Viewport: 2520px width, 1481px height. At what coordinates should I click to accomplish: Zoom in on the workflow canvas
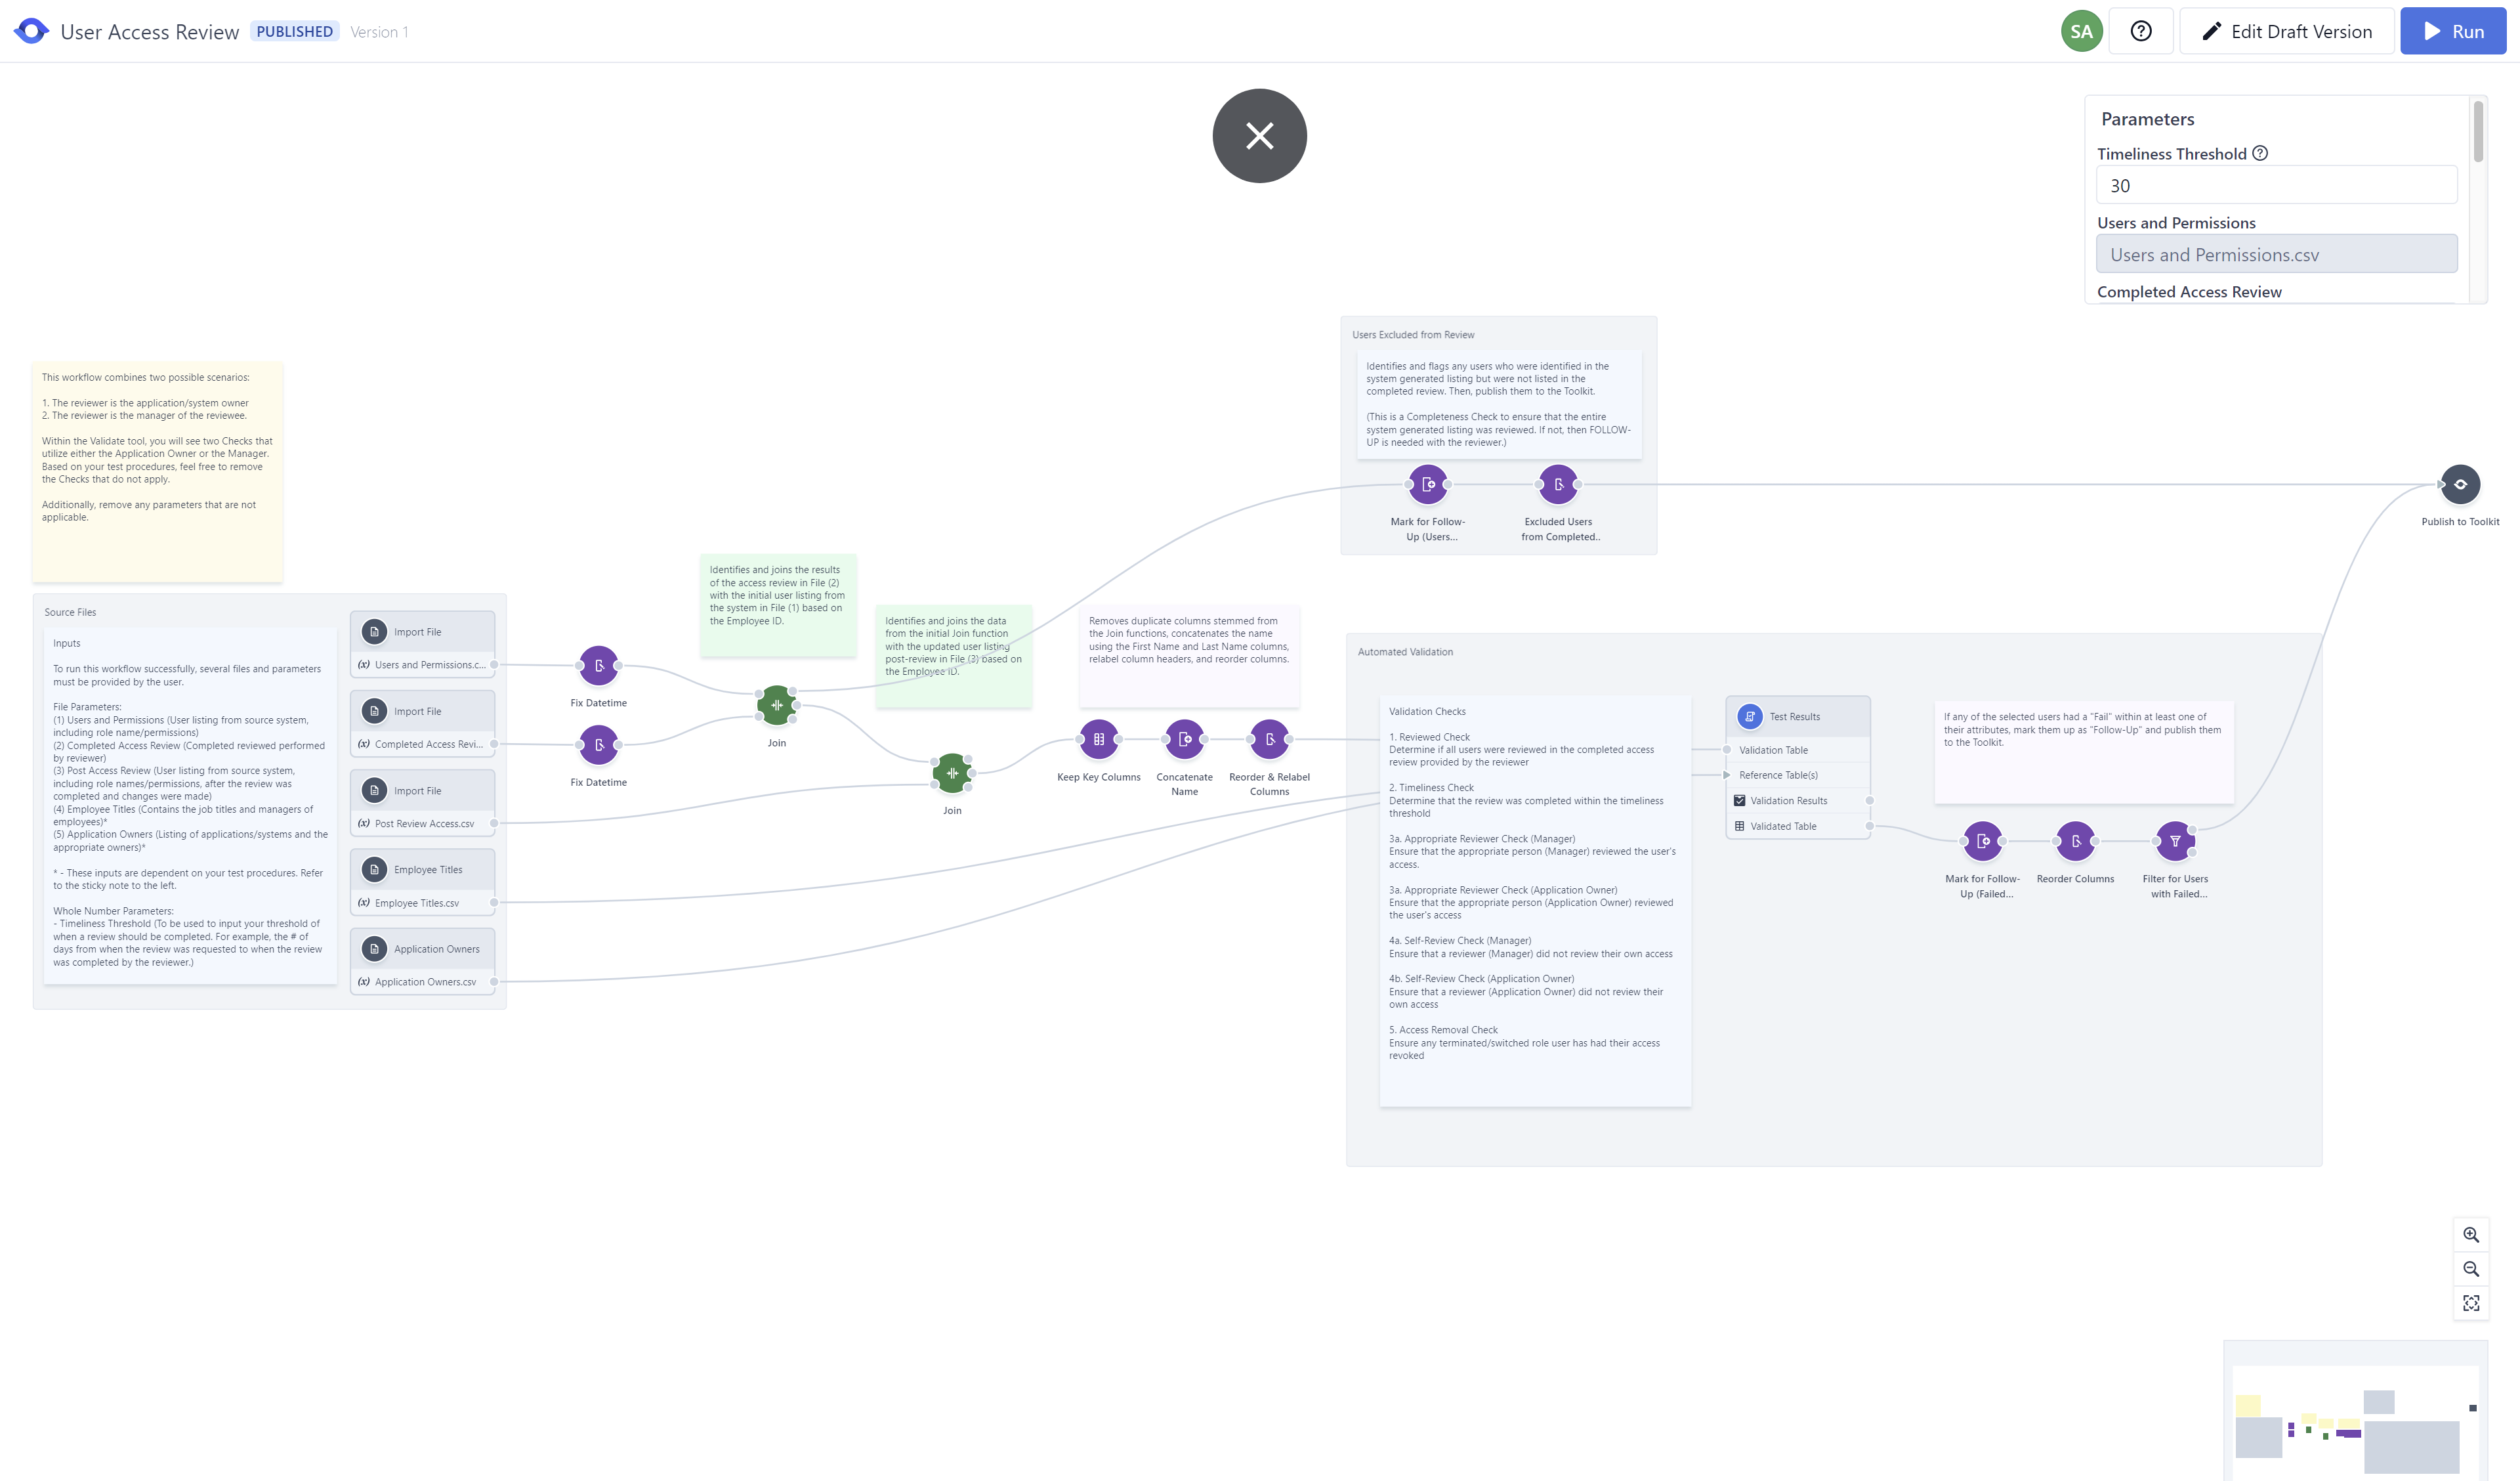click(2470, 1235)
